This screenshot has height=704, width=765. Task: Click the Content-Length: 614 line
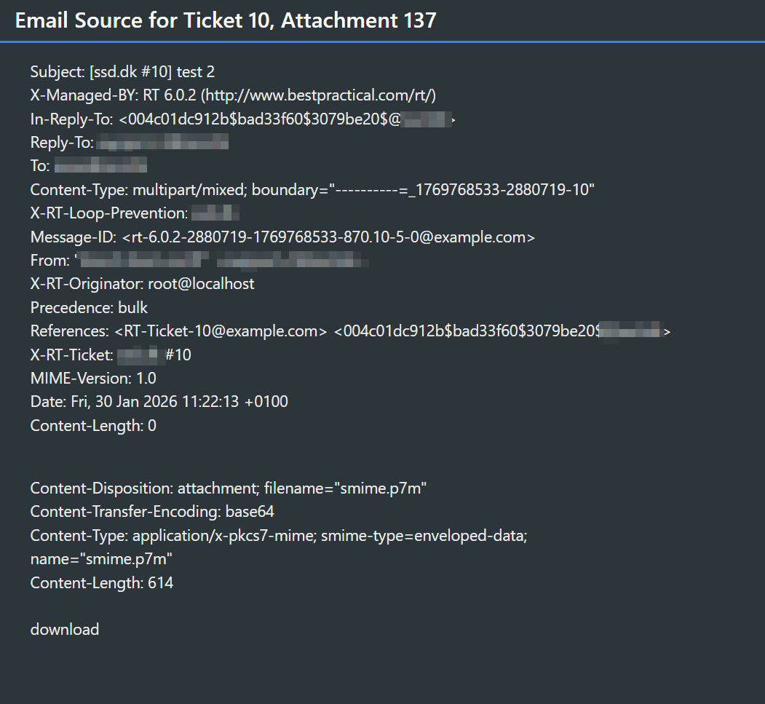click(102, 582)
